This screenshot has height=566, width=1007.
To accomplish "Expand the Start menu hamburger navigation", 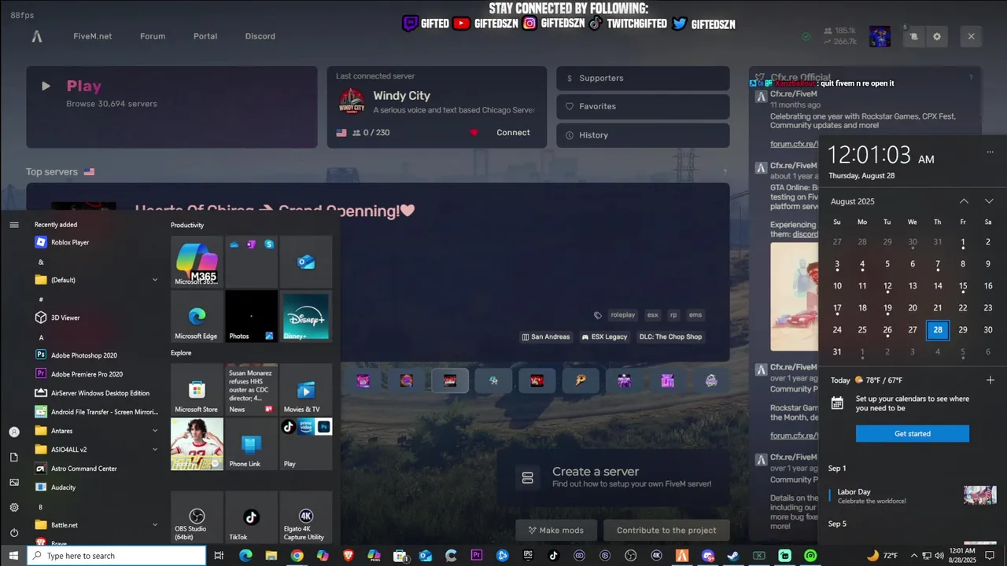I will 14,225.
